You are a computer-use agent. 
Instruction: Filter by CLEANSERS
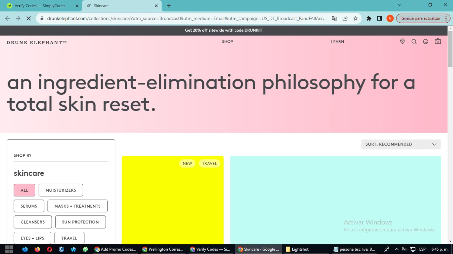33,222
